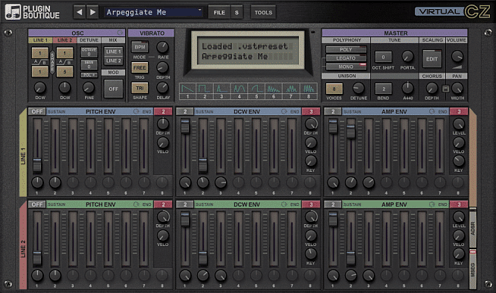
Task: Click the master Volume knob
Action: (457, 57)
